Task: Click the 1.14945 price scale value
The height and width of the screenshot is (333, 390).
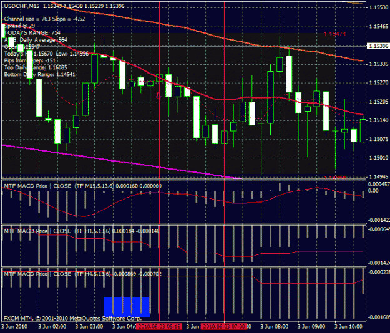Action: pyautogui.click(x=379, y=176)
